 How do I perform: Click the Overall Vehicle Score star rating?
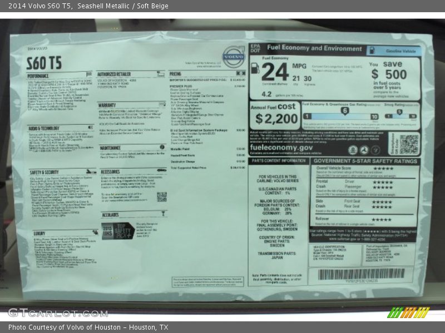[383, 169]
